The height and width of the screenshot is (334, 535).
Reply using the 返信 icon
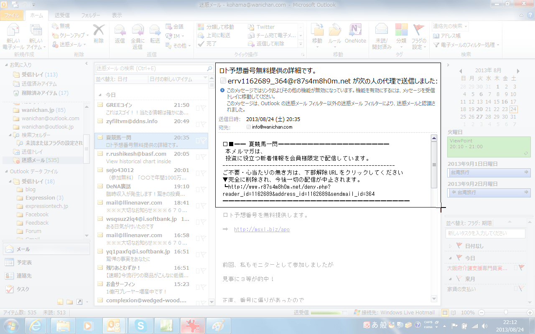pyautogui.click(x=120, y=33)
